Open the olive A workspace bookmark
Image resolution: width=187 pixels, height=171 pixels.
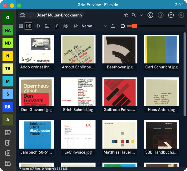click(8, 119)
